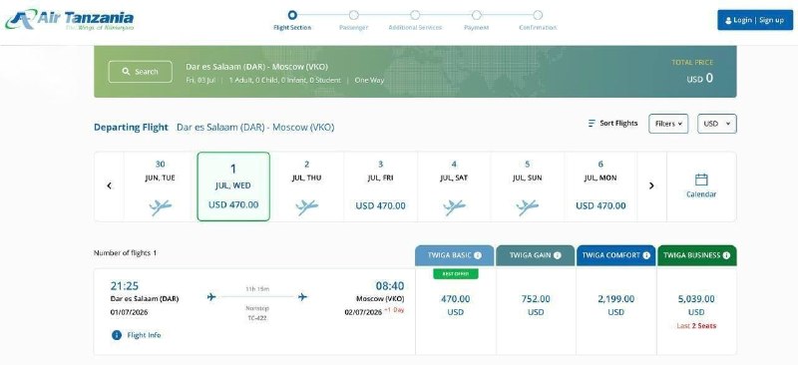Show info for Twiga Gain fare
Viewport: 798px width, 365px height.
click(558, 255)
